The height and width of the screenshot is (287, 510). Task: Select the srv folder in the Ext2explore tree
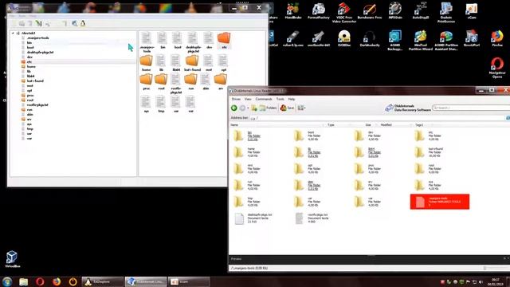29,119
